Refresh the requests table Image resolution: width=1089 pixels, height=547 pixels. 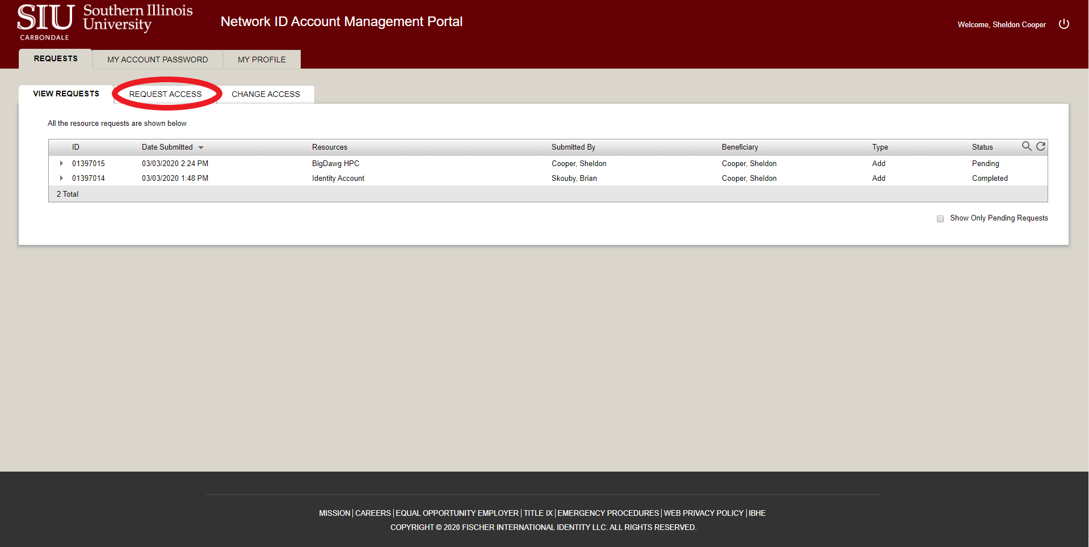pos(1041,146)
